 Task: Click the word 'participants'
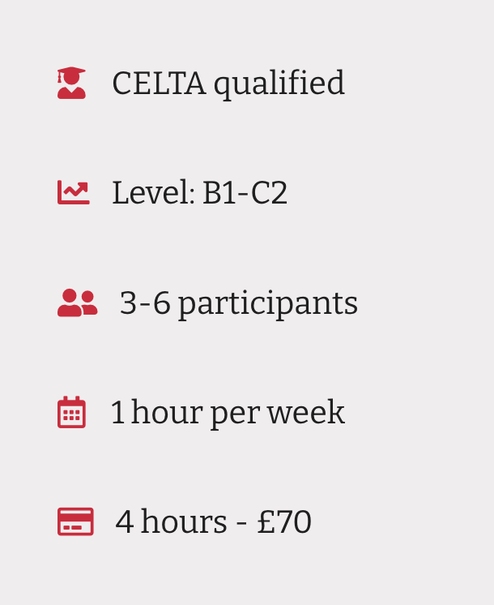click(x=267, y=304)
